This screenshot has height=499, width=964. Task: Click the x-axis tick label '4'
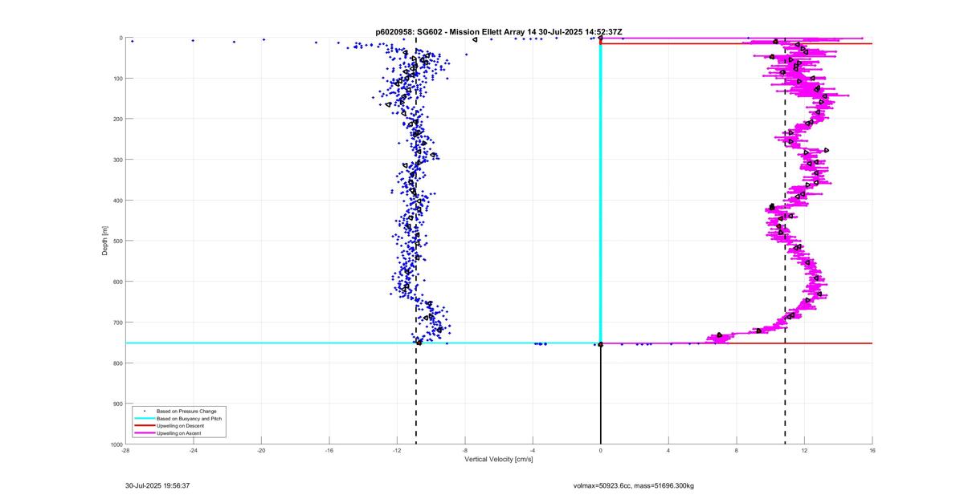(x=668, y=450)
